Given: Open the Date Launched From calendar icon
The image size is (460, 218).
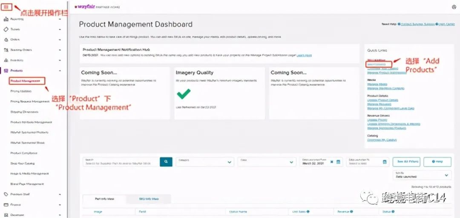Looking at the screenshot, I should (x=338, y=161).
